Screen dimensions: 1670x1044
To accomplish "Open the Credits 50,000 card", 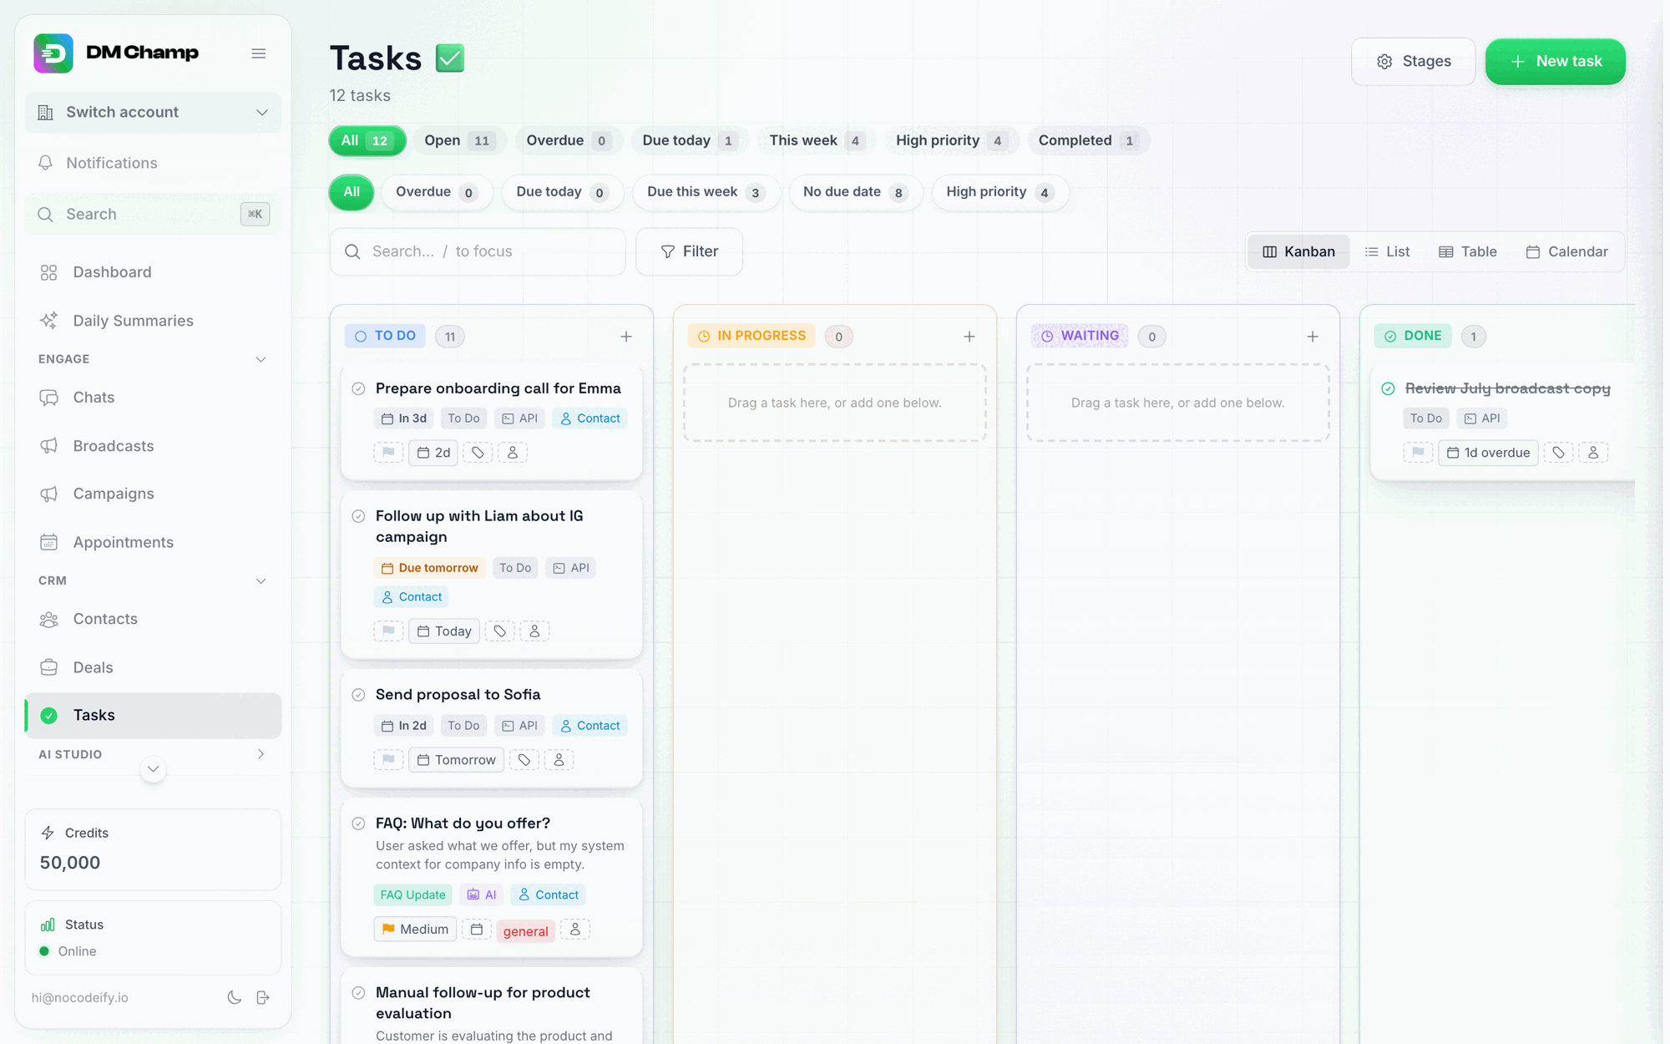I will point(153,849).
